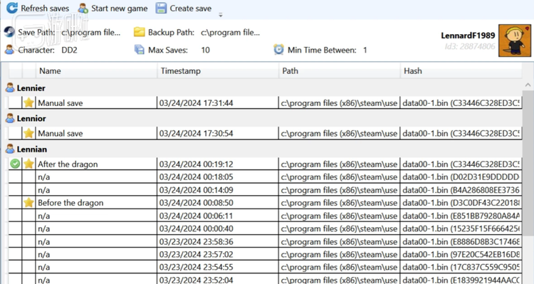
Task: Click the LennardF1989 profile avatar
Action: (515, 41)
